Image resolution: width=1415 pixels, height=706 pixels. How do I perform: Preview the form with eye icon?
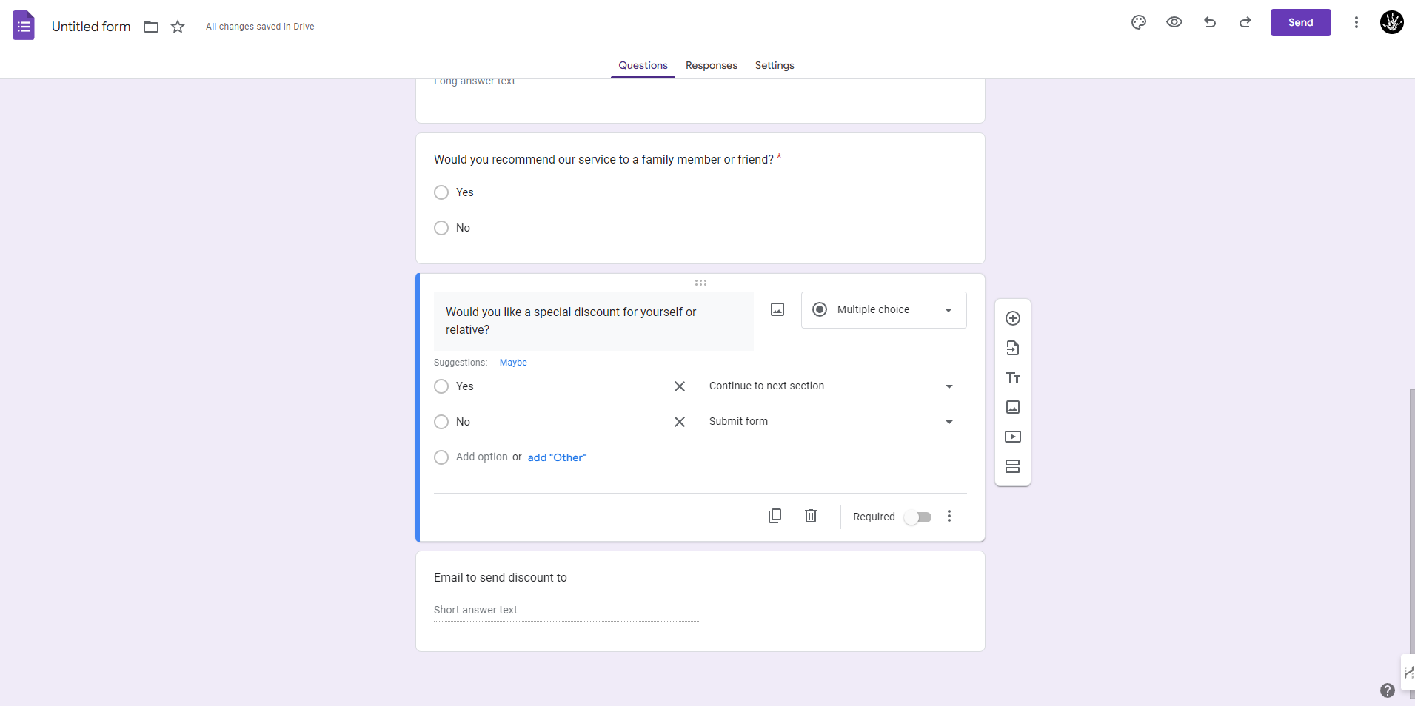click(1174, 22)
